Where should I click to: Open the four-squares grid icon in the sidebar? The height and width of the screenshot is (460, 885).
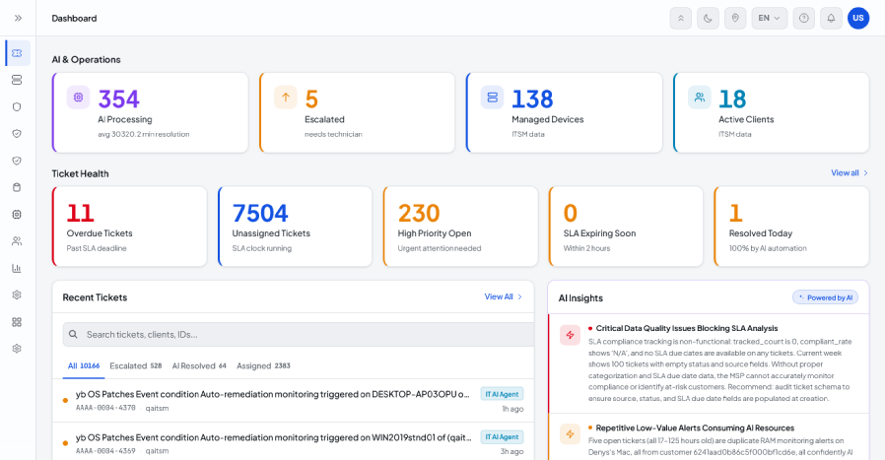pyautogui.click(x=17, y=322)
